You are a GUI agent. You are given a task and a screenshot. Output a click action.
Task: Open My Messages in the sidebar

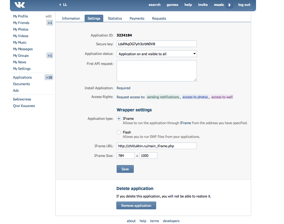point(23,49)
